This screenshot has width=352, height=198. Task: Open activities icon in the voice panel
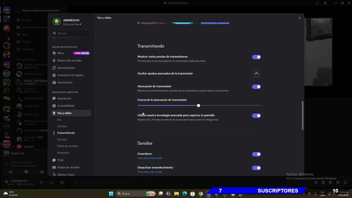click(x=42, y=172)
